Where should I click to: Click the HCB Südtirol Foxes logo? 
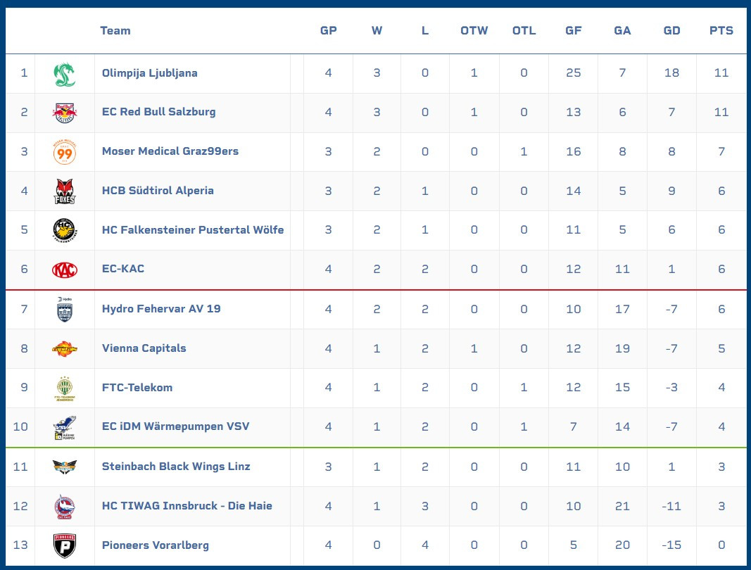(x=65, y=191)
